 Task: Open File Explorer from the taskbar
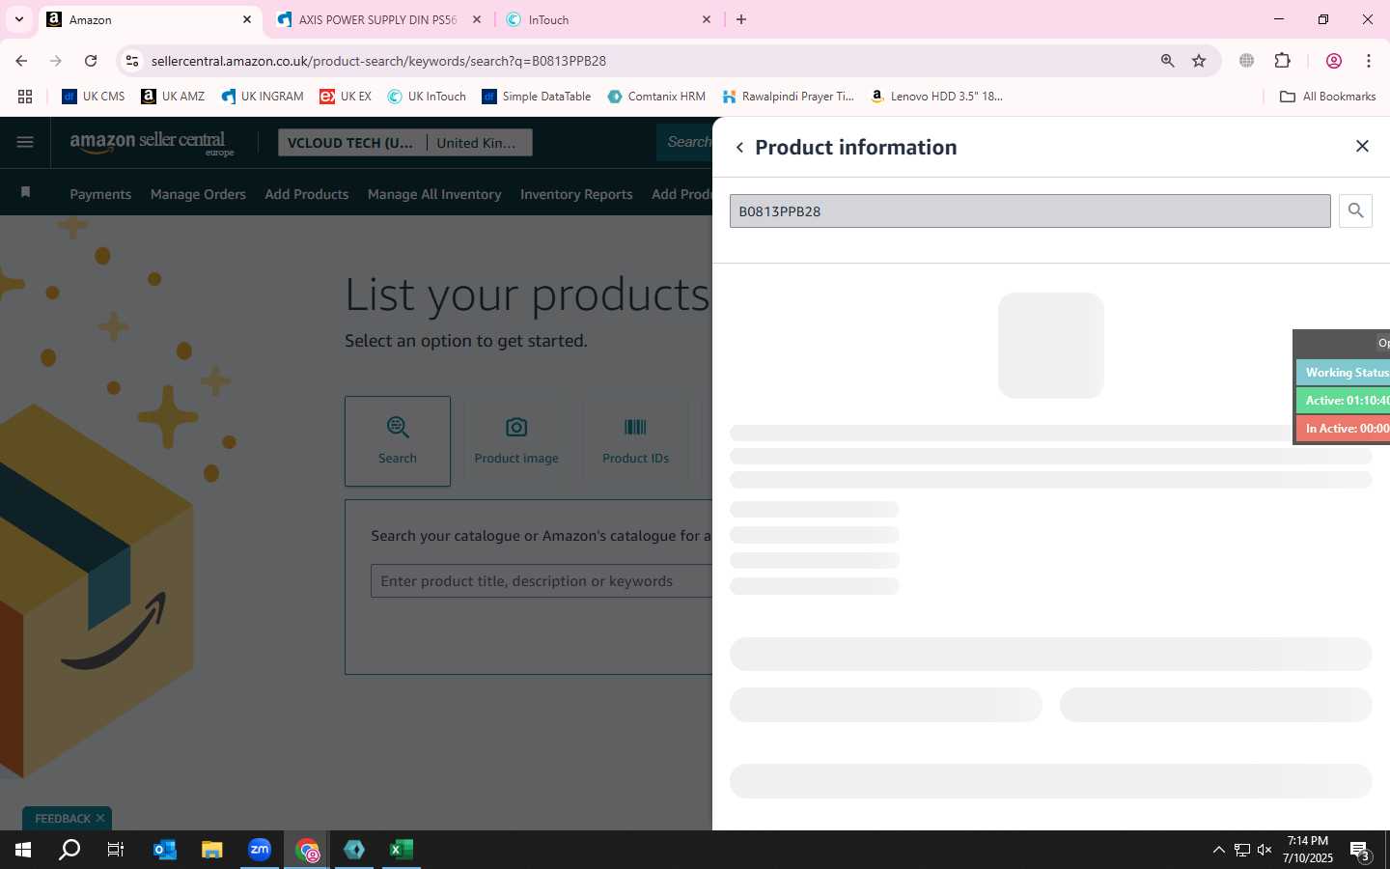(211, 850)
